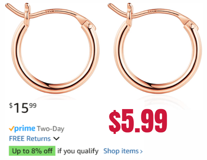Screen dimensions: 207x160
Task: Click the hinge pin on right earring
Action: click(x=192, y=25)
